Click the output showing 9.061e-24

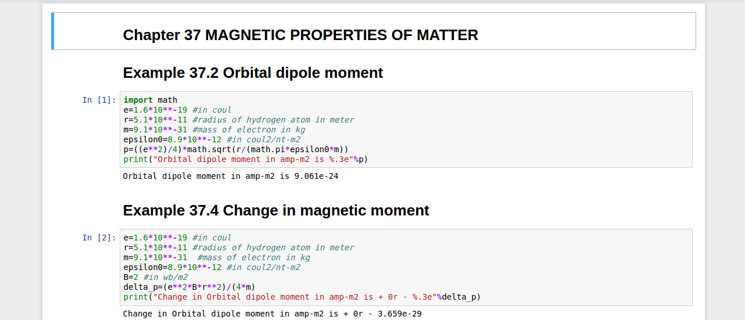click(x=230, y=176)
